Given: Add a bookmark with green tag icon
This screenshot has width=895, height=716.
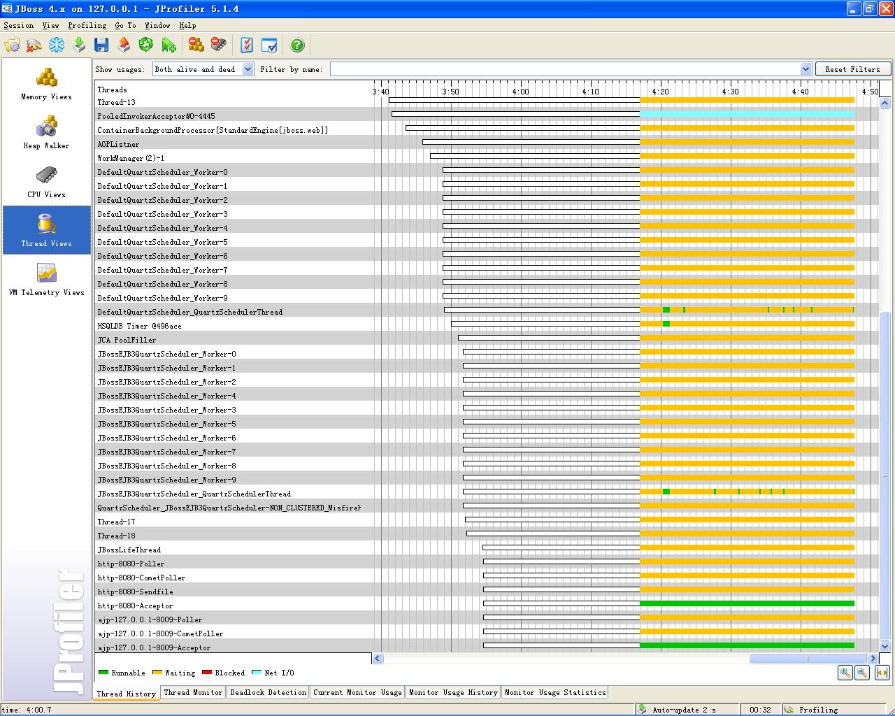Looking at the screenshot, I should (169, 45).
